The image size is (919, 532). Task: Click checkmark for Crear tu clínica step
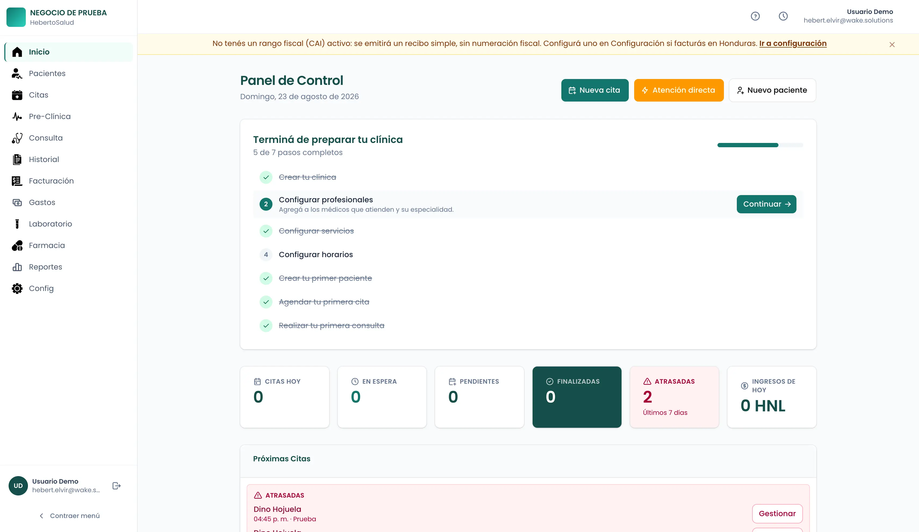point(266,177)
